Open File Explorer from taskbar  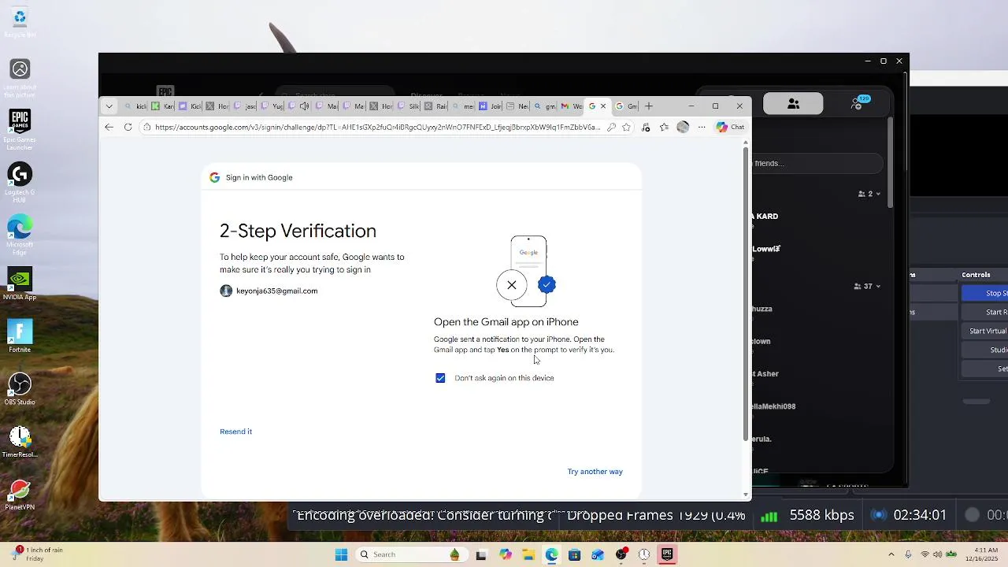pos(528,554)
